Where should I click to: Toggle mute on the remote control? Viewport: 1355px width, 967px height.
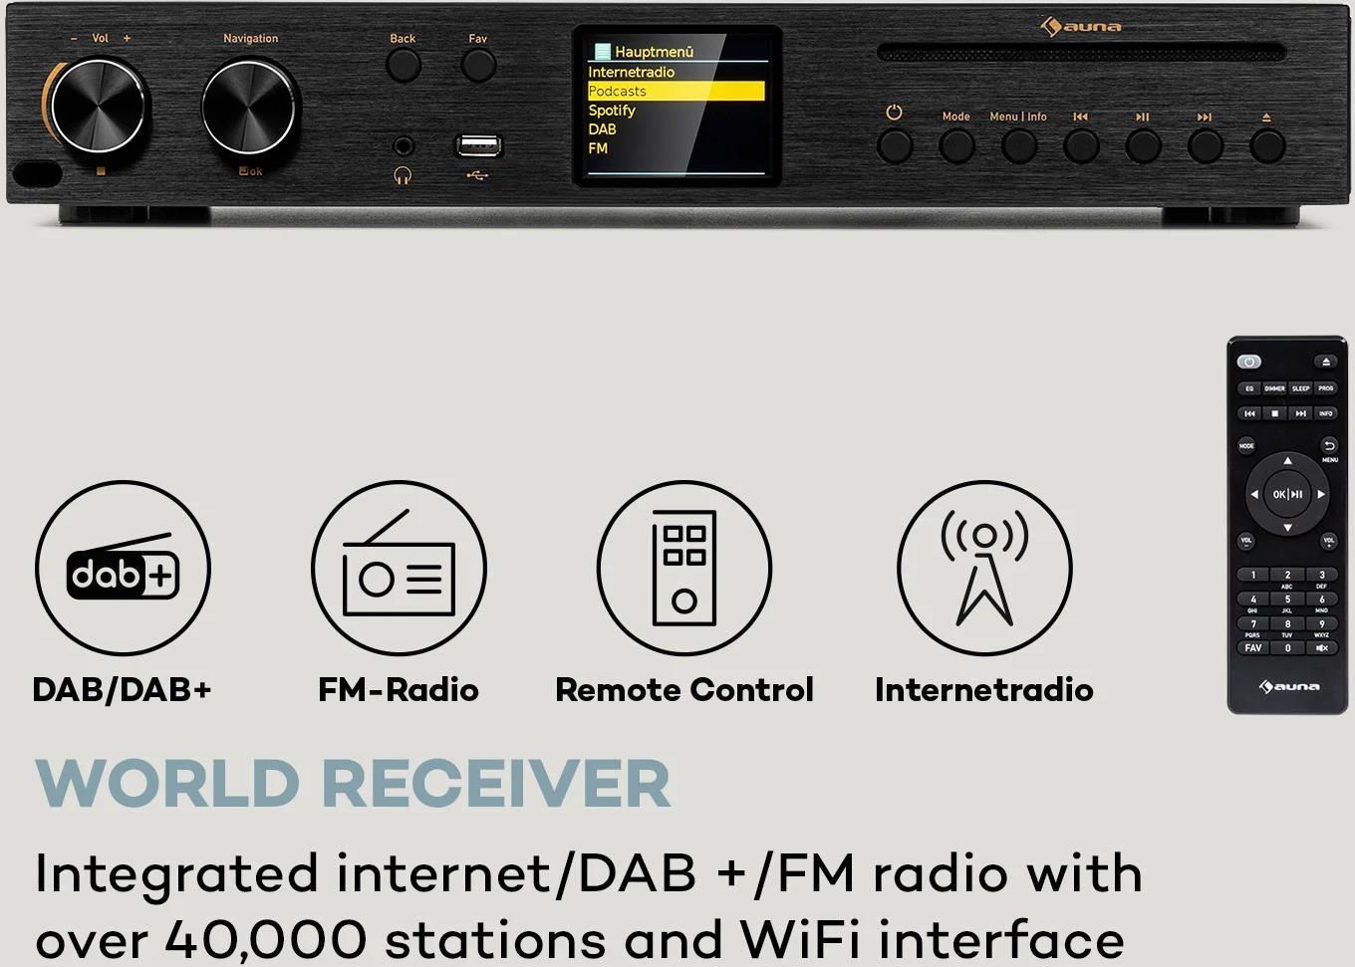[1319, 647]
